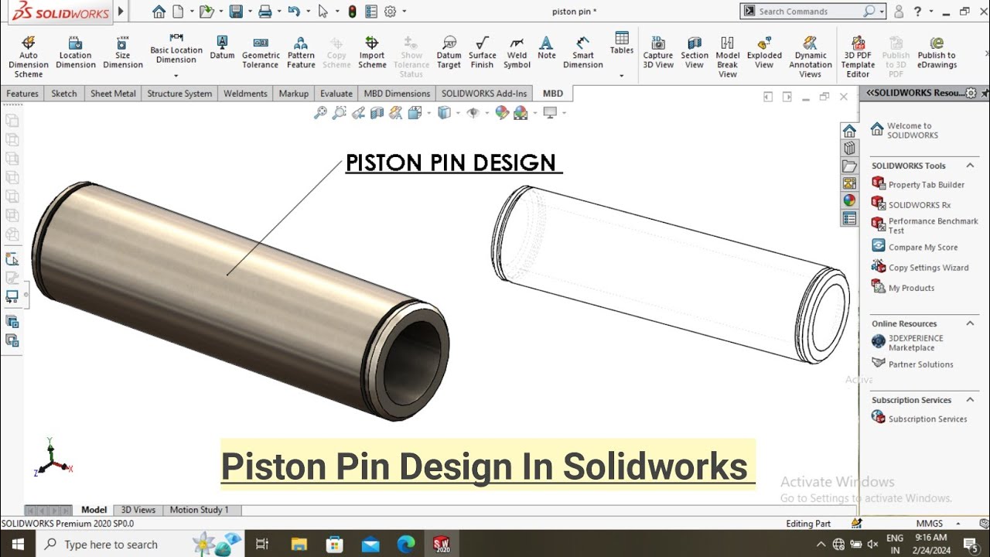Screen dimensions: 990x557
Task: Click Zoom to Fit in view toolbar
Action: coord(320,113)
